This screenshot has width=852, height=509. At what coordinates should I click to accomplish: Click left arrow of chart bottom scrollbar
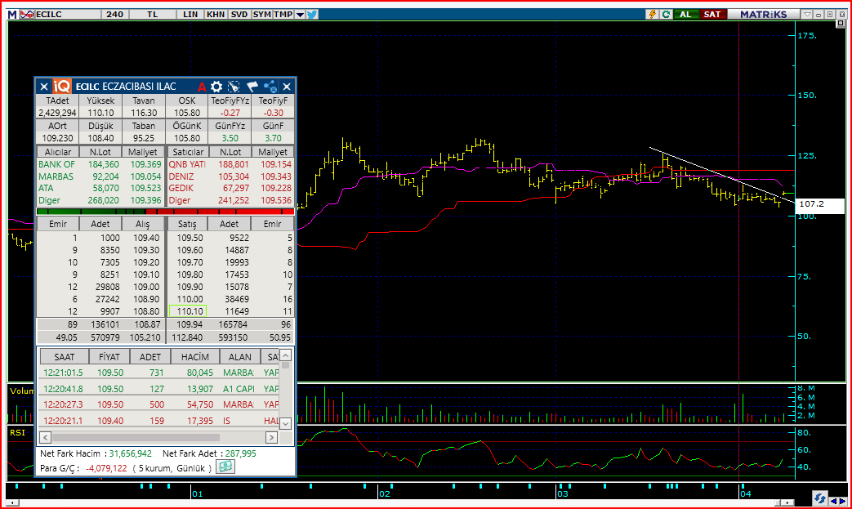[12, 502]
